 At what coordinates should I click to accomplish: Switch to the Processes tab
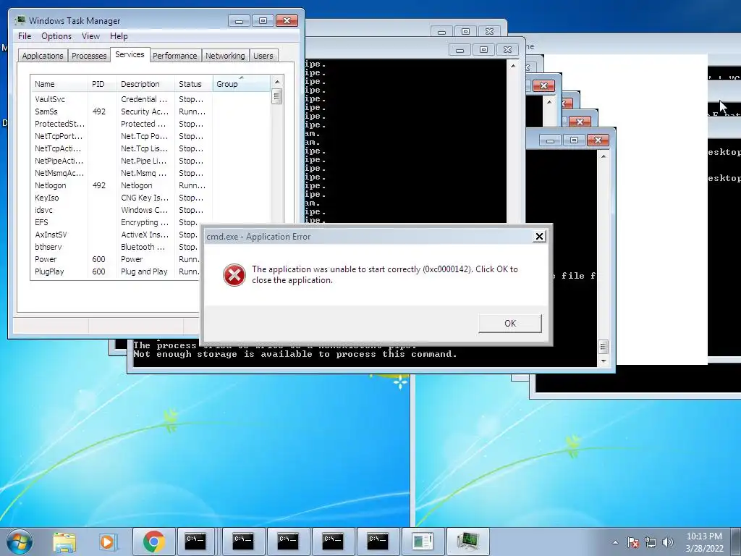89,55
